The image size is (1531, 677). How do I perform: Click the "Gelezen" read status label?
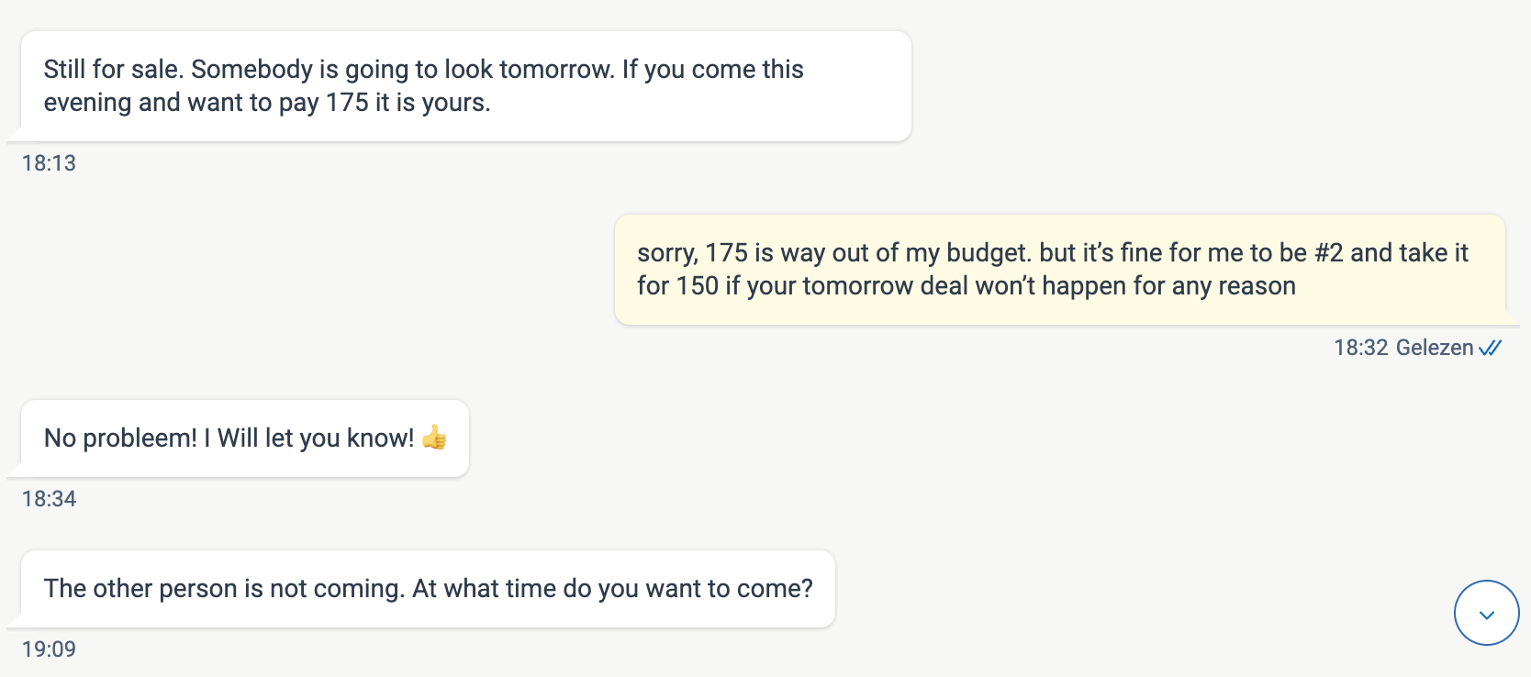coord(1435,348)
